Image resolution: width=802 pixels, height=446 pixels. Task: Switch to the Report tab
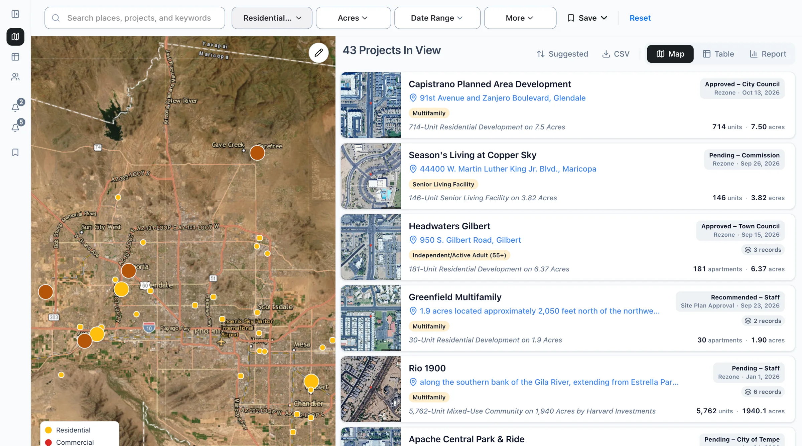[768, 54]
